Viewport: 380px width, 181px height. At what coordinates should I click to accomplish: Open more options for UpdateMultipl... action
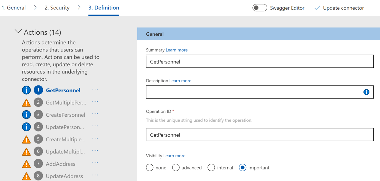pyautogui.click(x=95, y=151)
